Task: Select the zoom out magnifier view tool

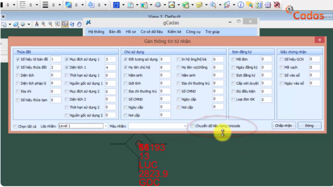Action: (50, 24)
